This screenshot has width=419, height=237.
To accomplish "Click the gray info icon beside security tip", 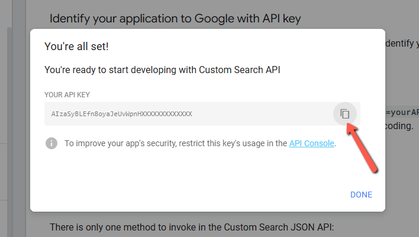I will pyautogui.click(x=51, y=143).
